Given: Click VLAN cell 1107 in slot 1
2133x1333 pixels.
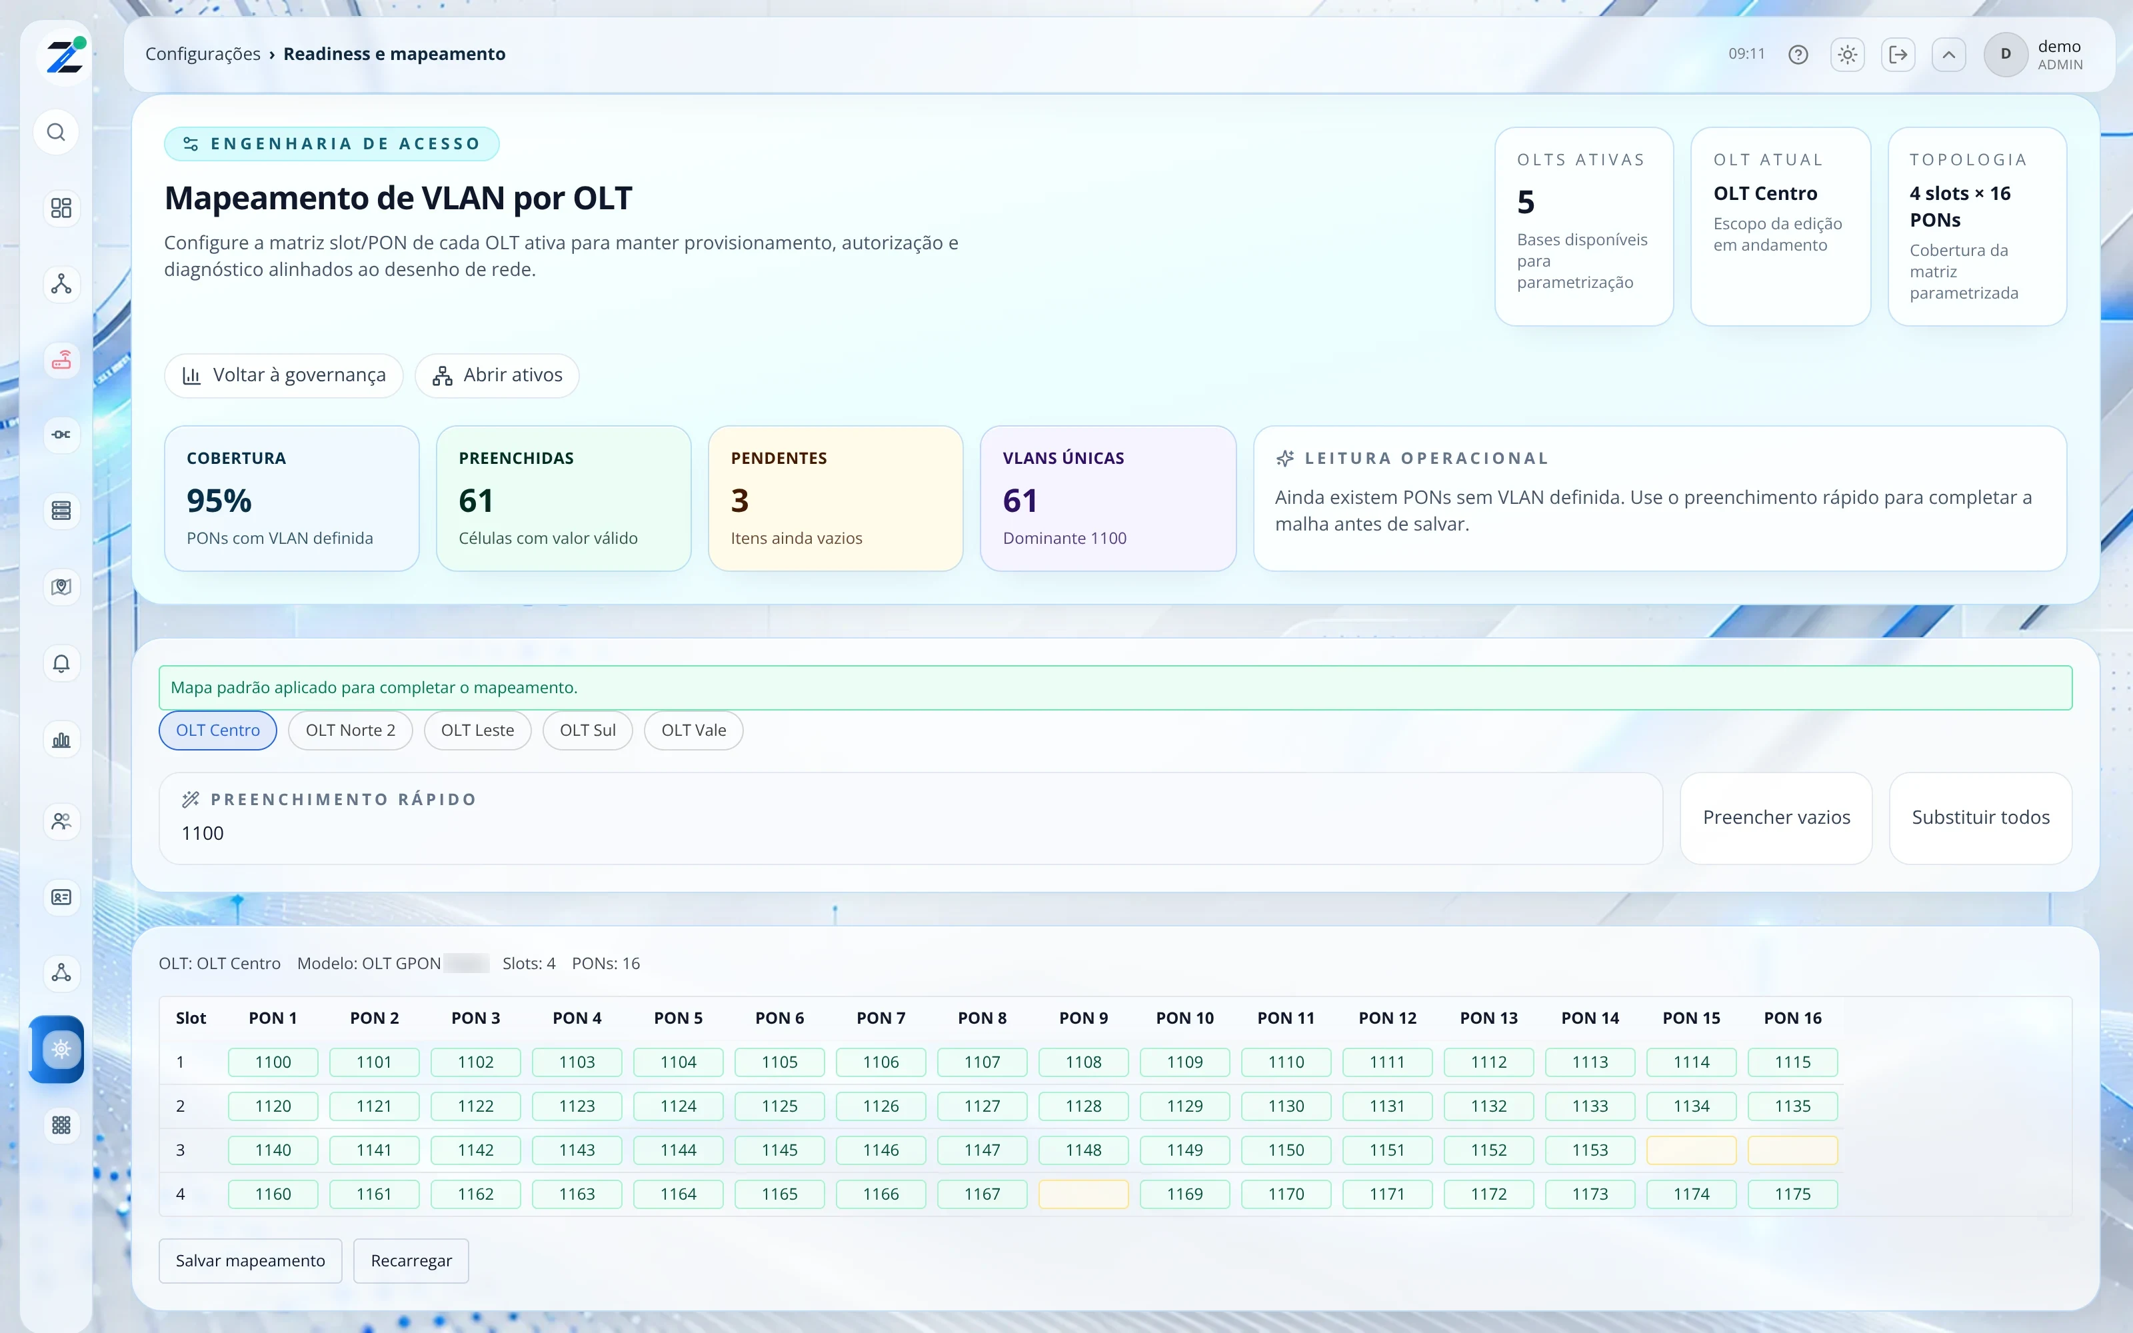Looking at the screenshot, I should (982, 1062).
